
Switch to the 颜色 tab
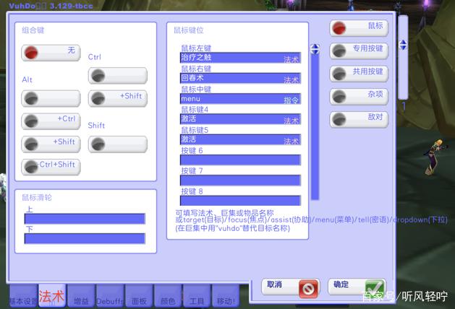pos(168,296)
